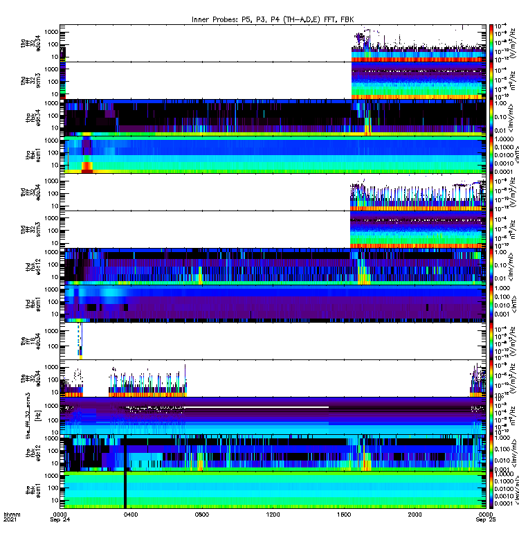Click the color bar beside the fbk scm1 panel
This screenshot has height=554, width=519.
491,490
